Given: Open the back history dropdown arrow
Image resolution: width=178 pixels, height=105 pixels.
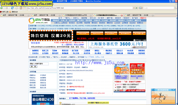Looking at the screenshot, I should pos(4,8).
